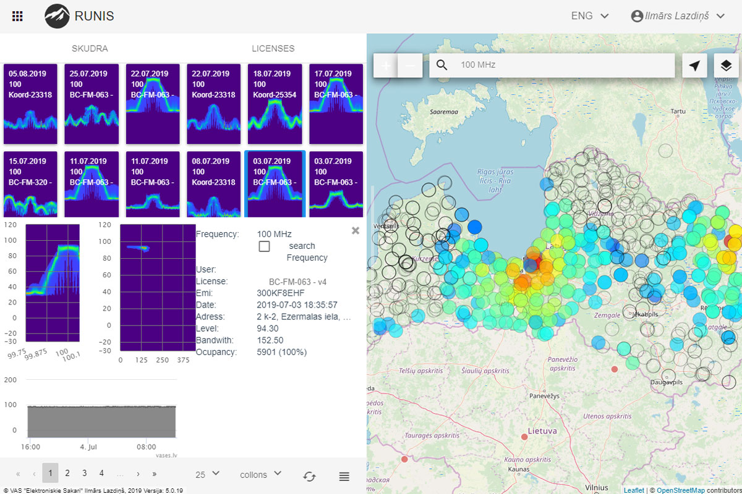Click the map search magnifier icon

tap(442, 65)
